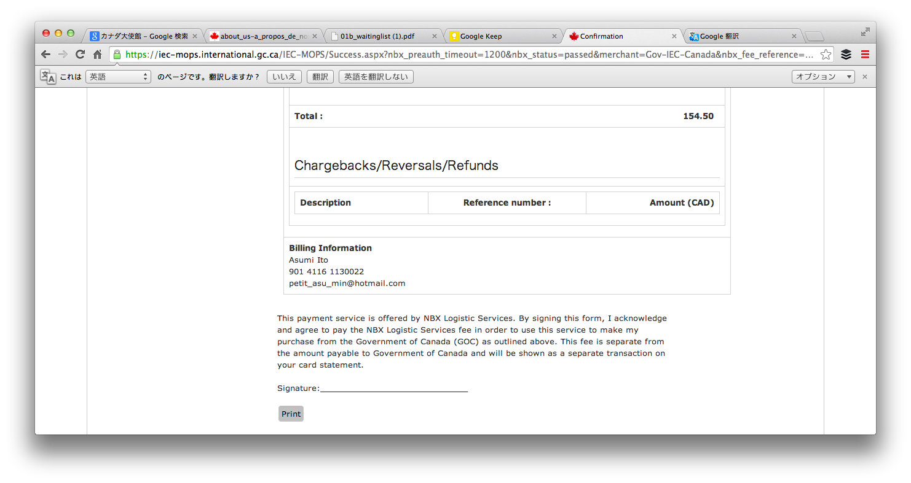
Task: Click the browser forward arrow
Action: (x=63, y=55)
